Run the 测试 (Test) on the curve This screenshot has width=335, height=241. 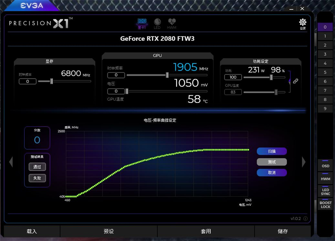coord(272,162)
